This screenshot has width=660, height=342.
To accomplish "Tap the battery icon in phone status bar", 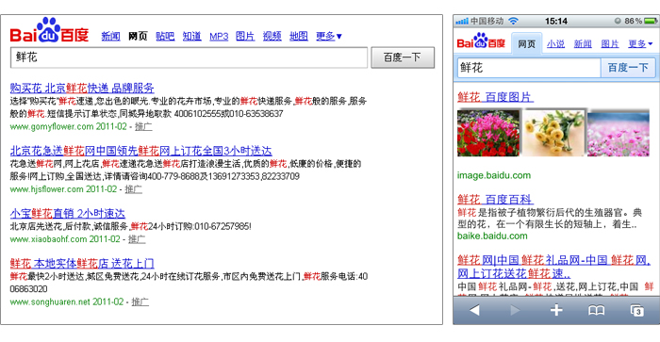I will [x=651, y=21].
